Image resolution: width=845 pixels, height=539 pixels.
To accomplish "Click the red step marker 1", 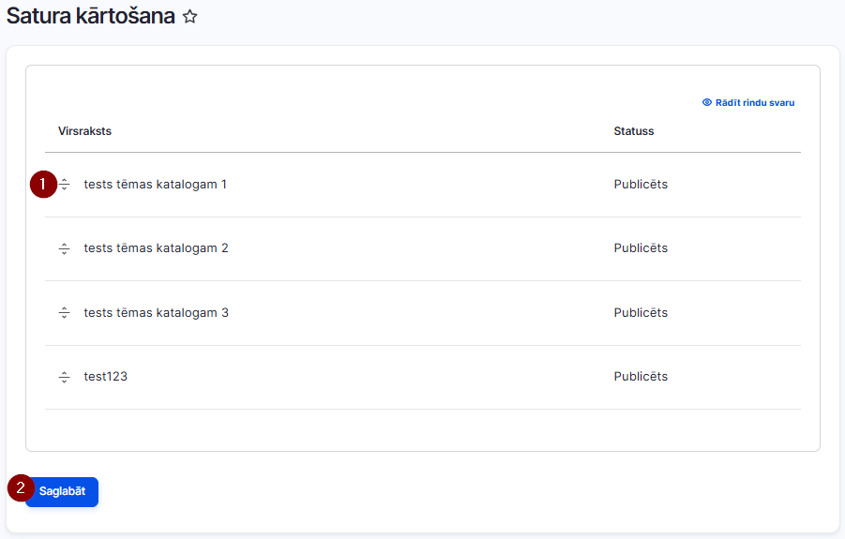I will point(43,184).
